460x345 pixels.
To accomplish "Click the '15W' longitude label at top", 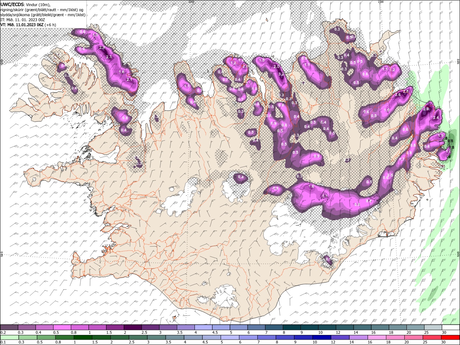I will [381, 1].
